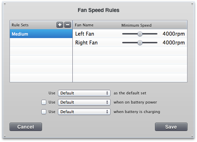Open the default set dropdown
This screenshot has height=142, width=197.
[84, 93]
